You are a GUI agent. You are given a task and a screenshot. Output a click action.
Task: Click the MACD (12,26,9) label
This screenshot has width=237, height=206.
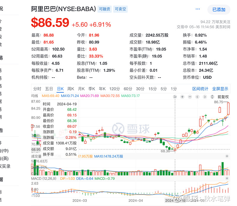[44, 178]
